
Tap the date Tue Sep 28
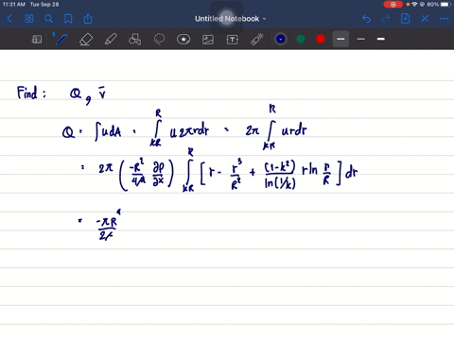point(44,5)
